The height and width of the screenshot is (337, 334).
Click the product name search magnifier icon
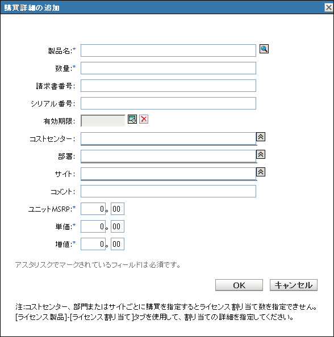[264, 49]
